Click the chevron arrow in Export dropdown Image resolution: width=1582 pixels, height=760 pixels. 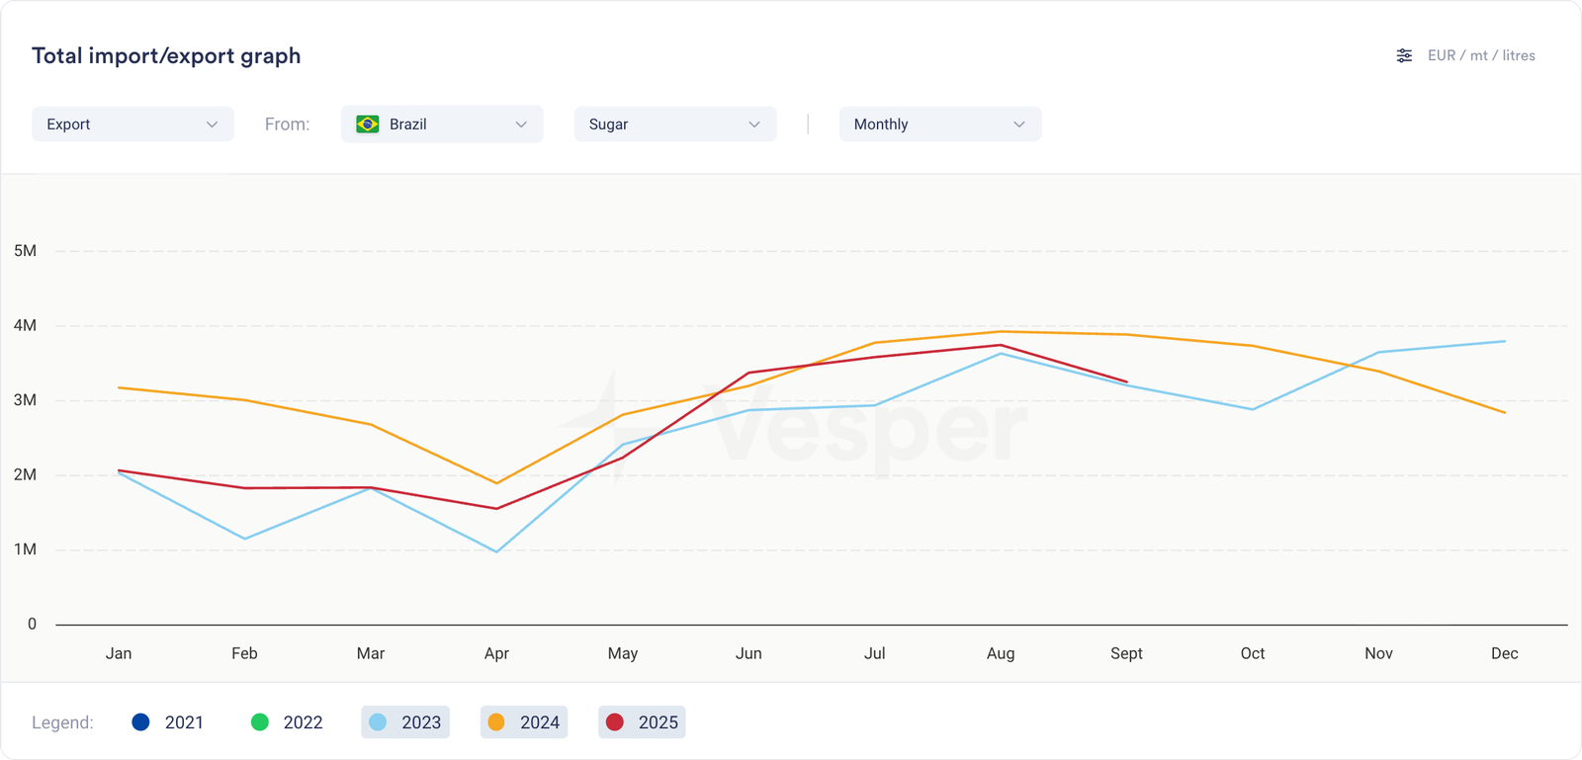pyautogui.click(x=212, y=125)
